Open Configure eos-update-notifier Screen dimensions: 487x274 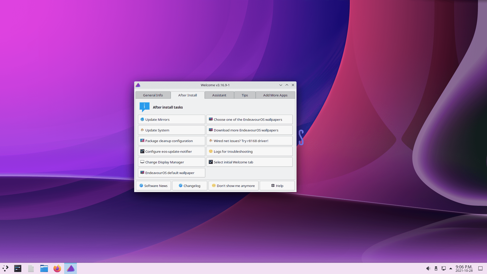[171, 151]
